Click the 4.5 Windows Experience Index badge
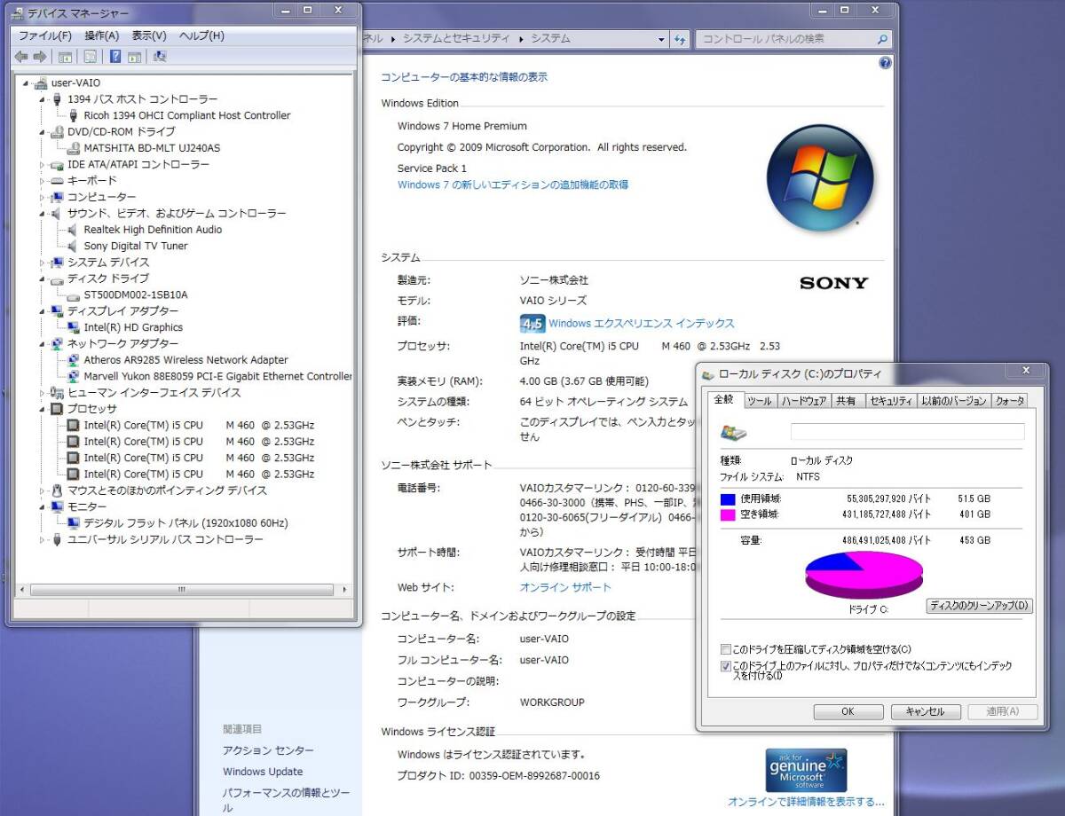Screen dimensions: 1065x816 tap(532, 323)
